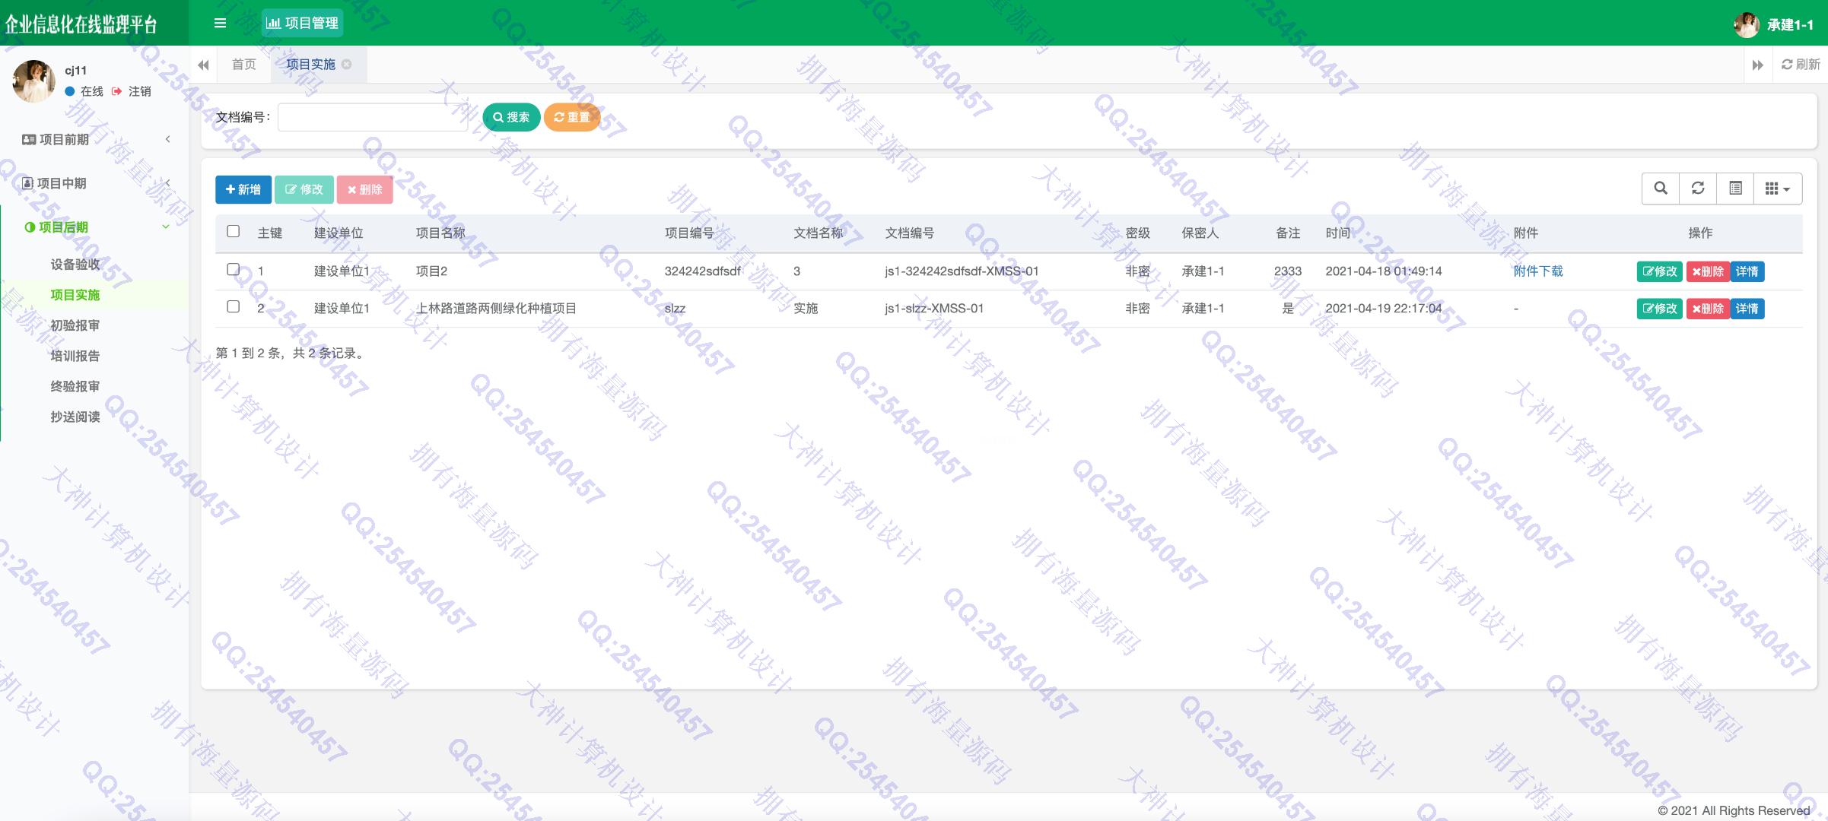
Task: Click the 上林路道路两侧绿化种植项目 cell
Action: pyautogui.click(x=496, y=309)
